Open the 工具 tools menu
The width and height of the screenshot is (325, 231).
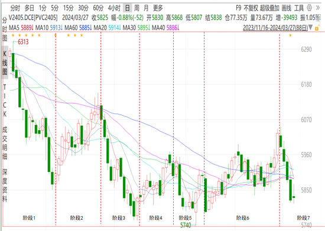tap(298, 8)
